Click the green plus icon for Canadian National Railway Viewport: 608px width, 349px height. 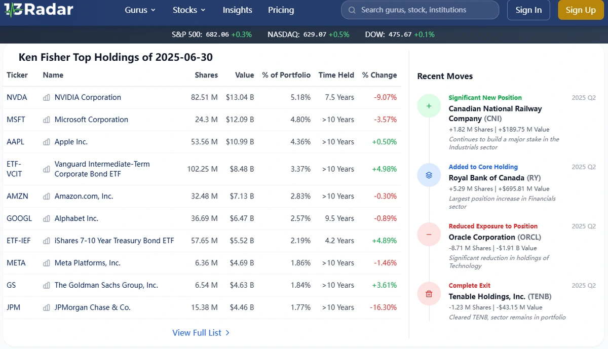(429, 106)
